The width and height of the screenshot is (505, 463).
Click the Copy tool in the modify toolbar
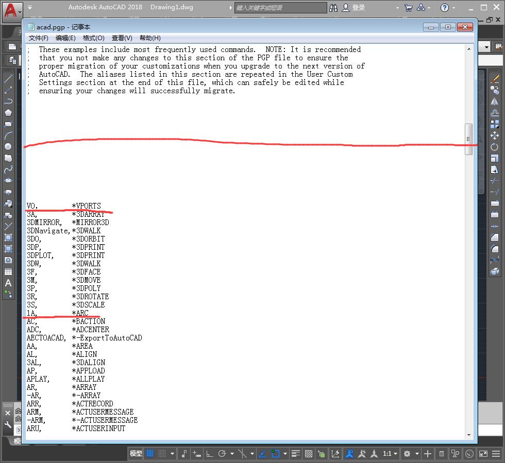click(495, 90)
